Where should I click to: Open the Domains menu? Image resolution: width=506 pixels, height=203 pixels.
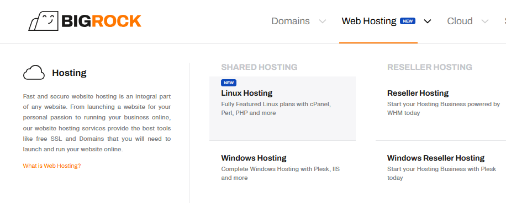(291, 21)
